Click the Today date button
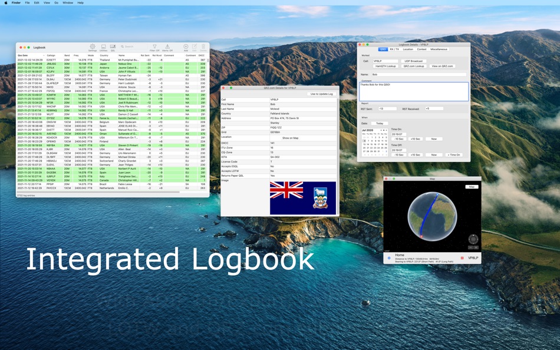The width and height of the screenshot is (560, 350). (380, 123)
